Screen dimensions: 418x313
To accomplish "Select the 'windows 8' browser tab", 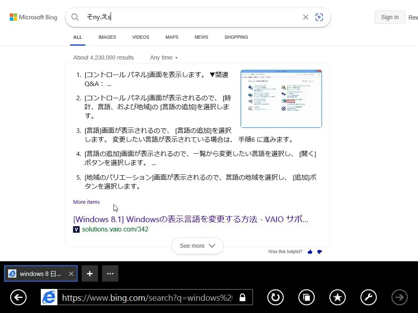I will (40, 273).
